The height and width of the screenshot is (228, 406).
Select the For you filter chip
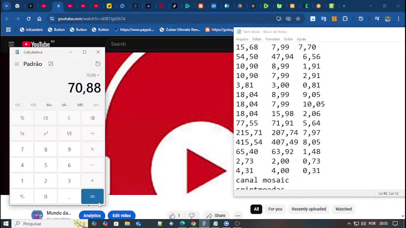coord(275,209)
